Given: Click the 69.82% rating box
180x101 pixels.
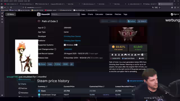Looking at the screenshot, I should click(118, 48).
